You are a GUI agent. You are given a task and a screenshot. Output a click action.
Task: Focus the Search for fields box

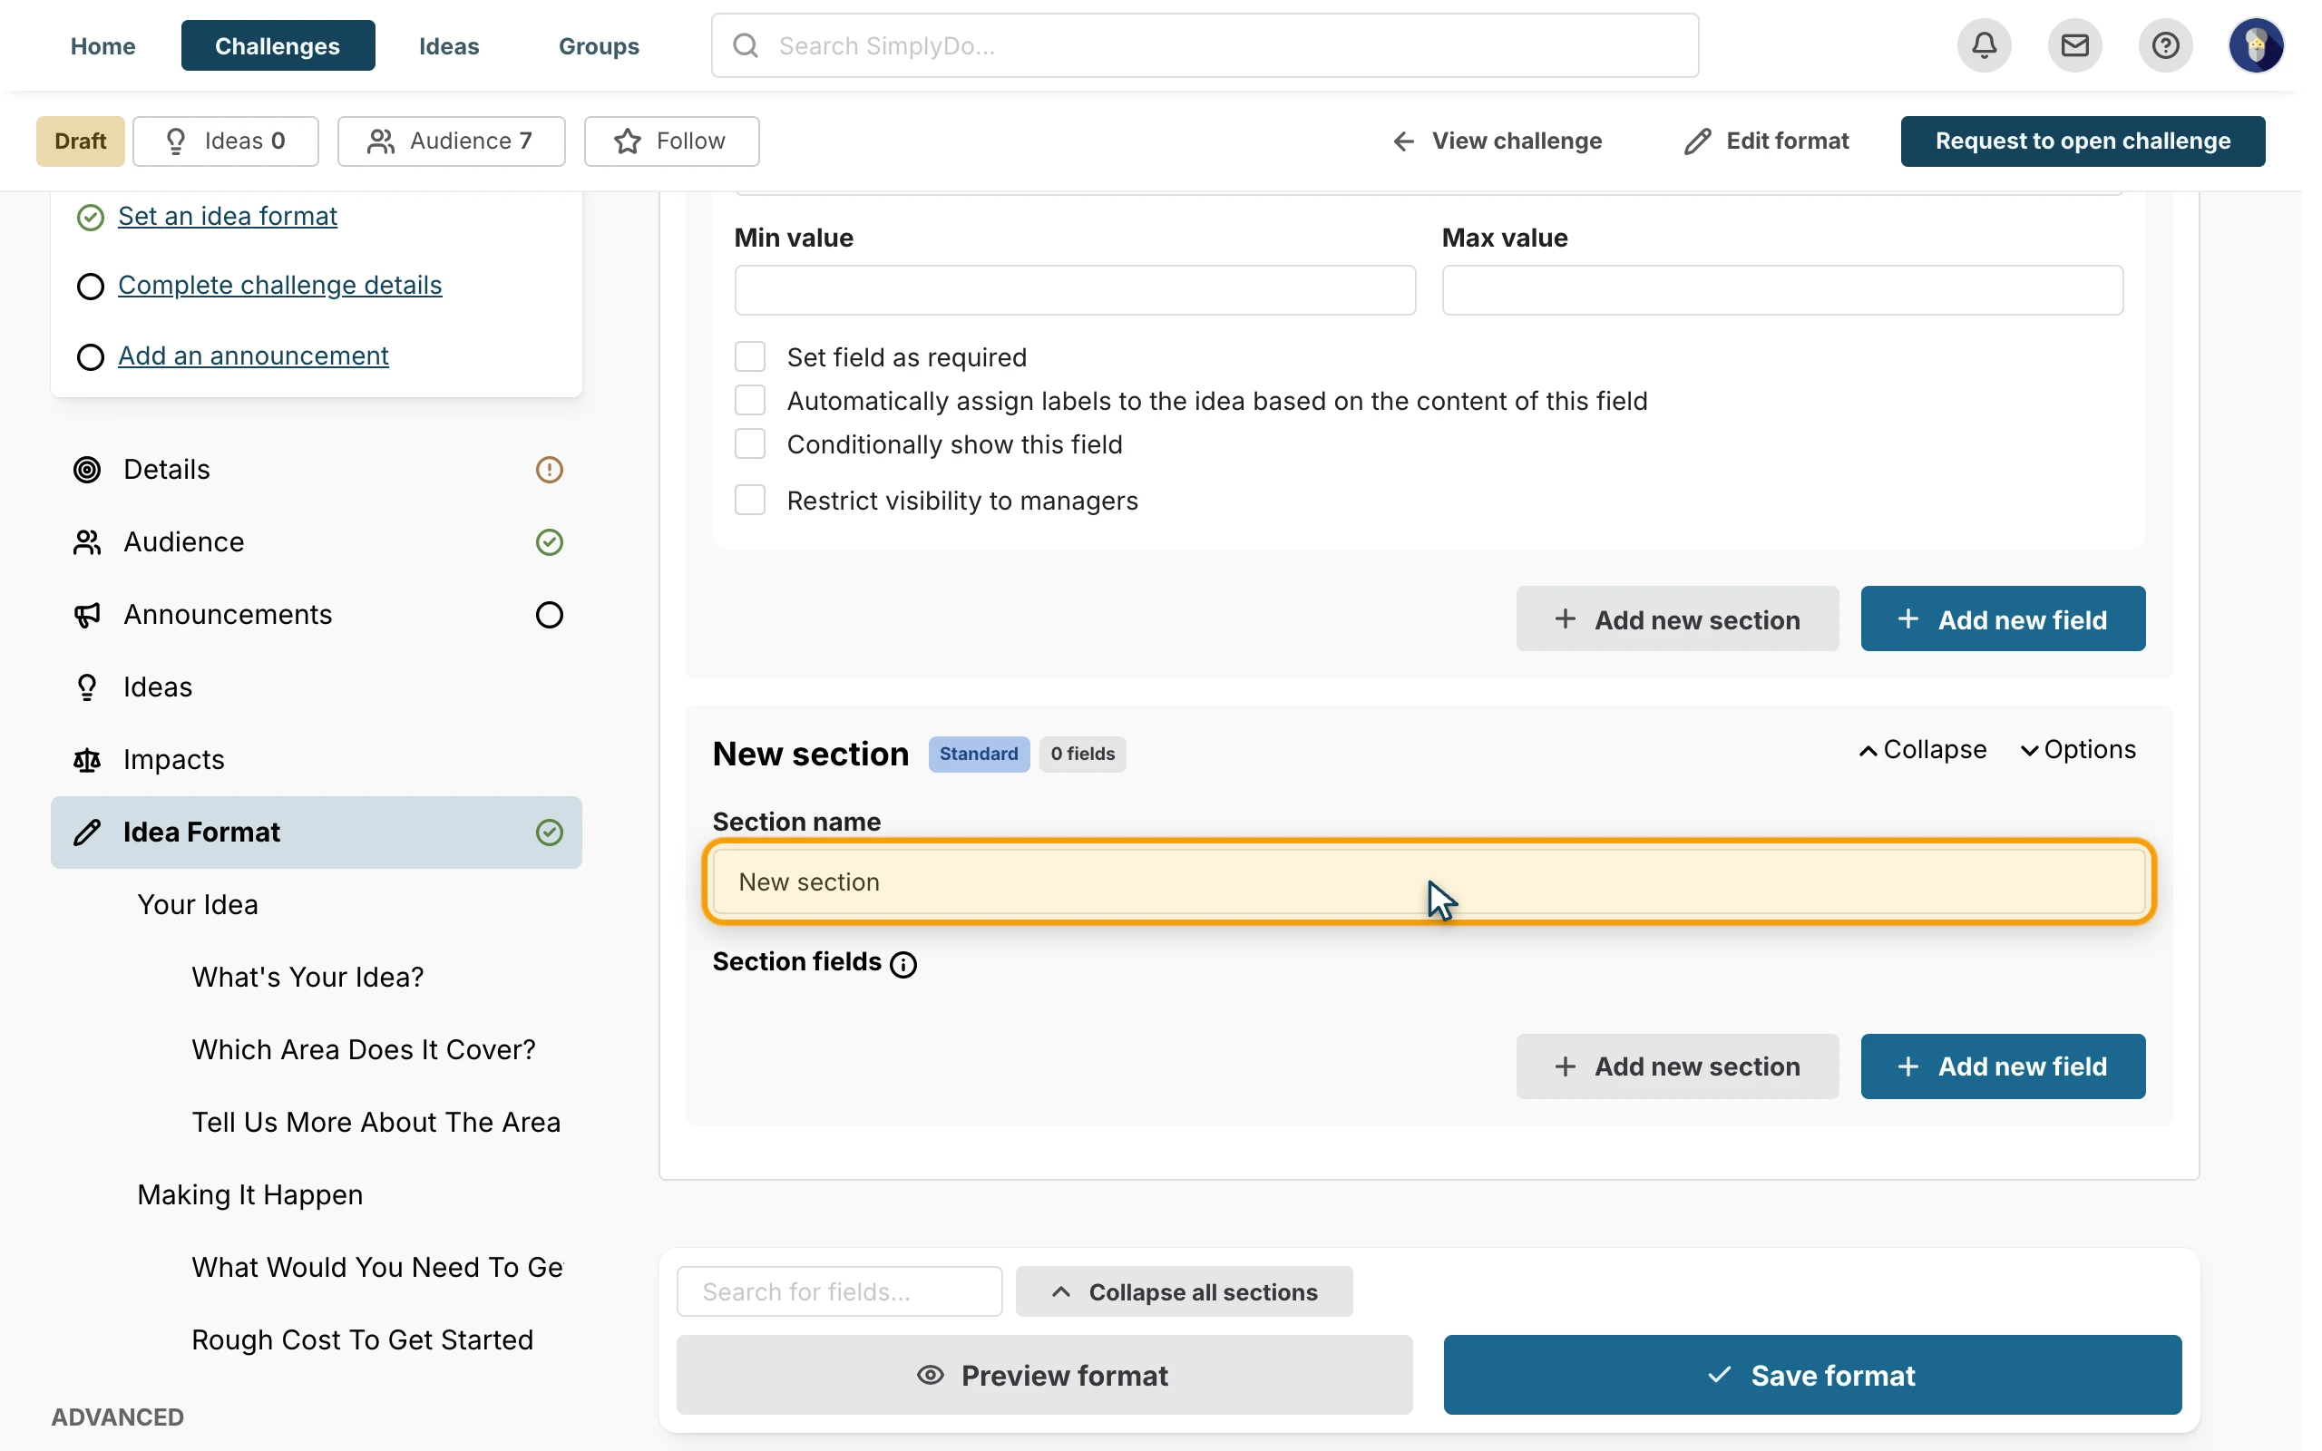point(840,1291)
